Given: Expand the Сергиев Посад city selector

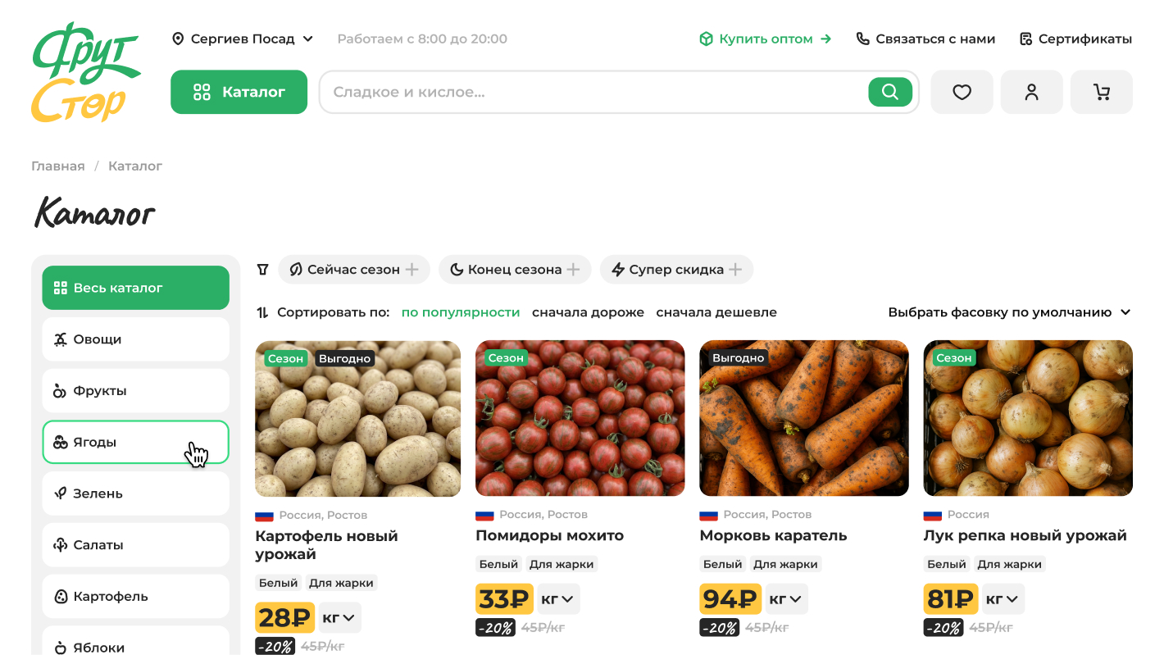Looking at the screenshot, I should [x=243, y=39].
